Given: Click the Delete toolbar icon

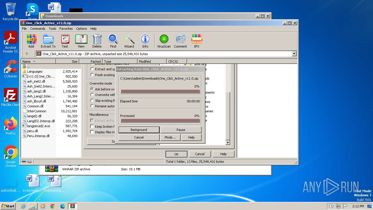Looking at the screenshot, I should [97, 41].
